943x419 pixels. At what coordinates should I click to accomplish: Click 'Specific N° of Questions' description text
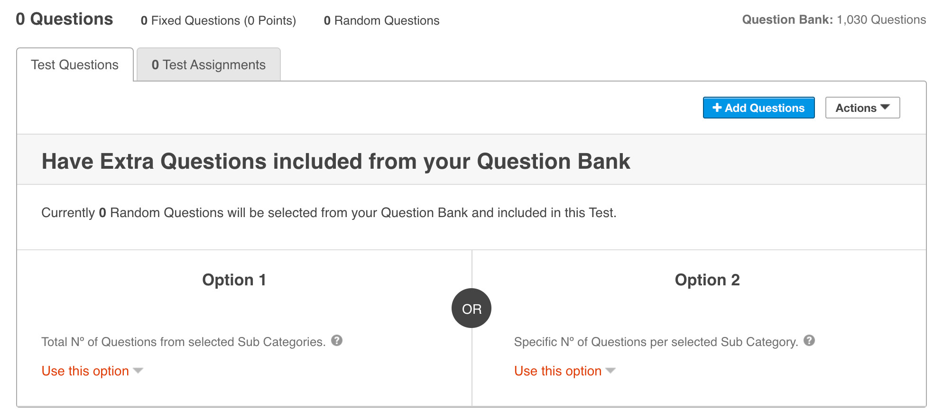(x=656, y=342)
